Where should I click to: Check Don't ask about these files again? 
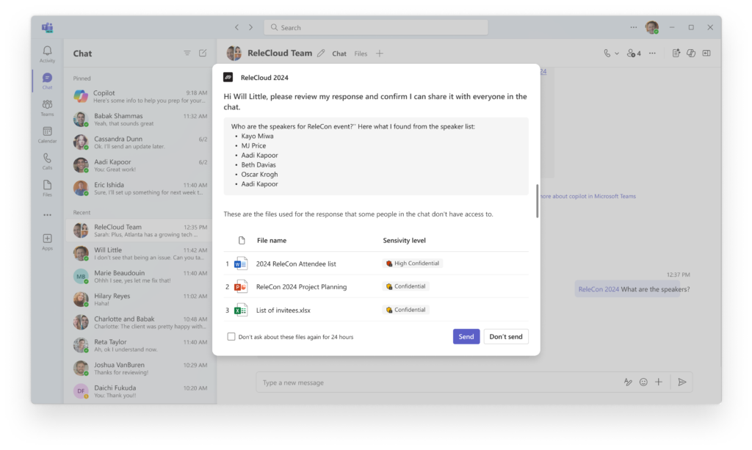coord(231,336)
